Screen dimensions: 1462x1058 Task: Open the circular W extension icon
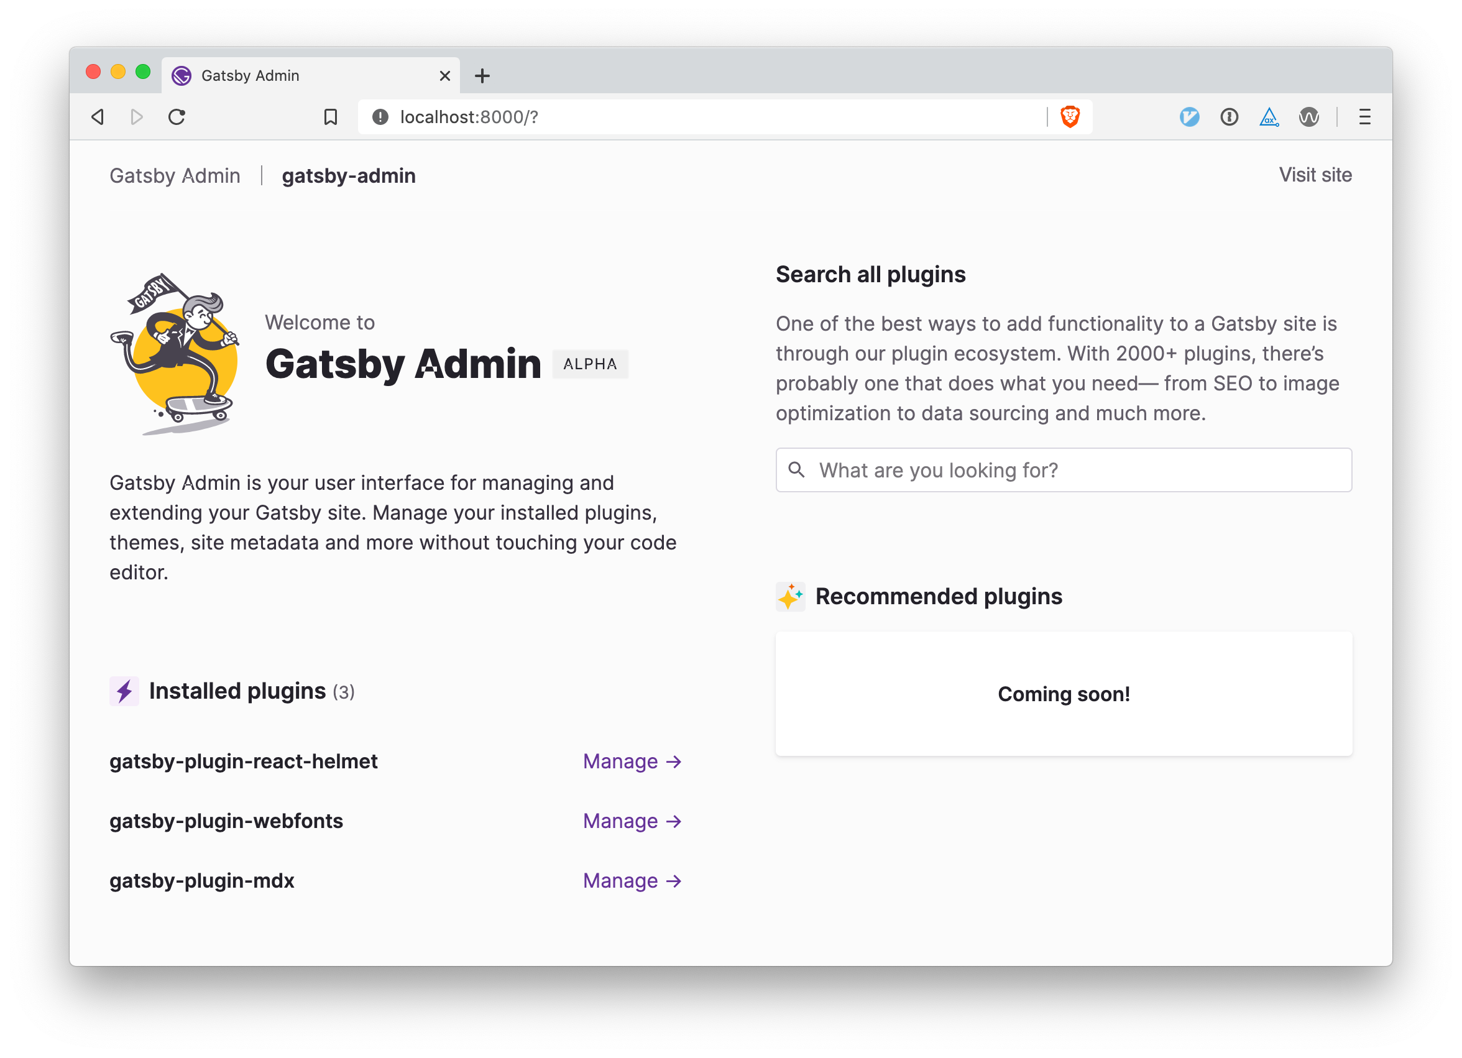tap(1308, 117)
